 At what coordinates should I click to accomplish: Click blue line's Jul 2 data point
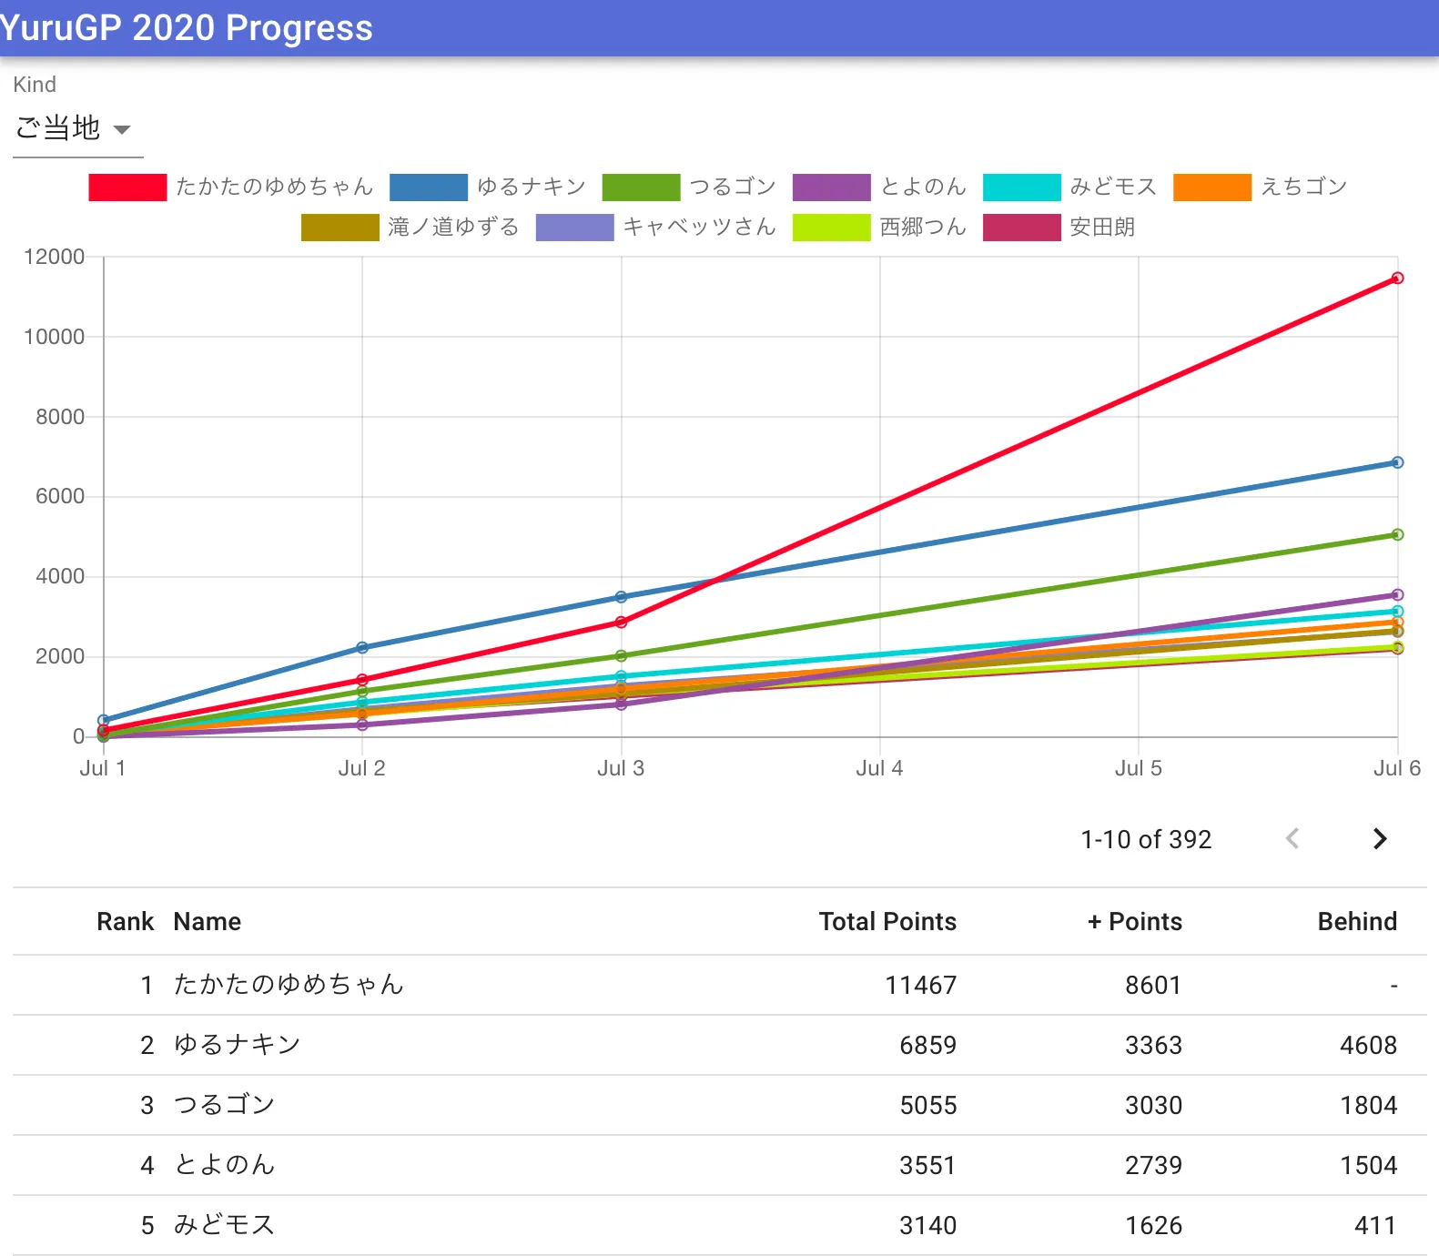pos(362,648)
